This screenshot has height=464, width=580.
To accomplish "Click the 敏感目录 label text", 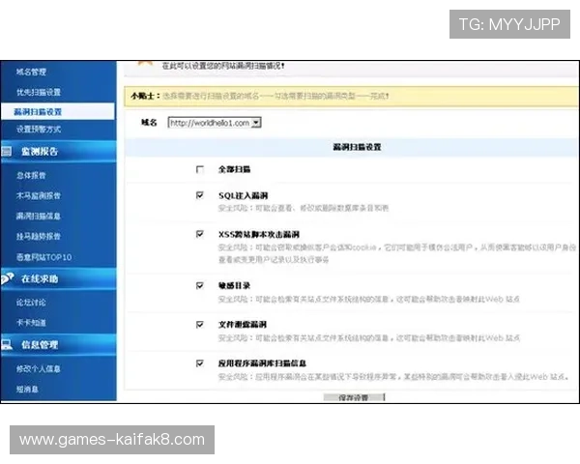I will (234, 286).
